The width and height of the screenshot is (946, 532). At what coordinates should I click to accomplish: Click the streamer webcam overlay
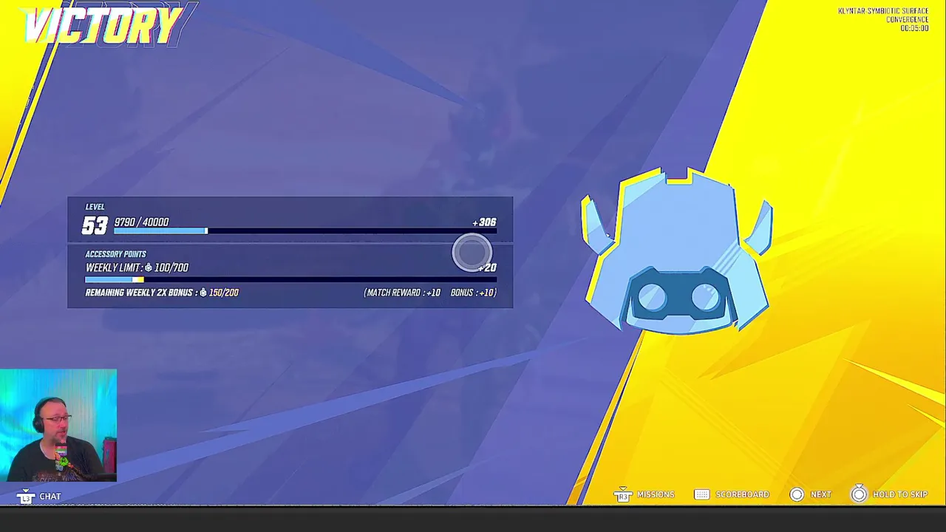coord(58,426)
